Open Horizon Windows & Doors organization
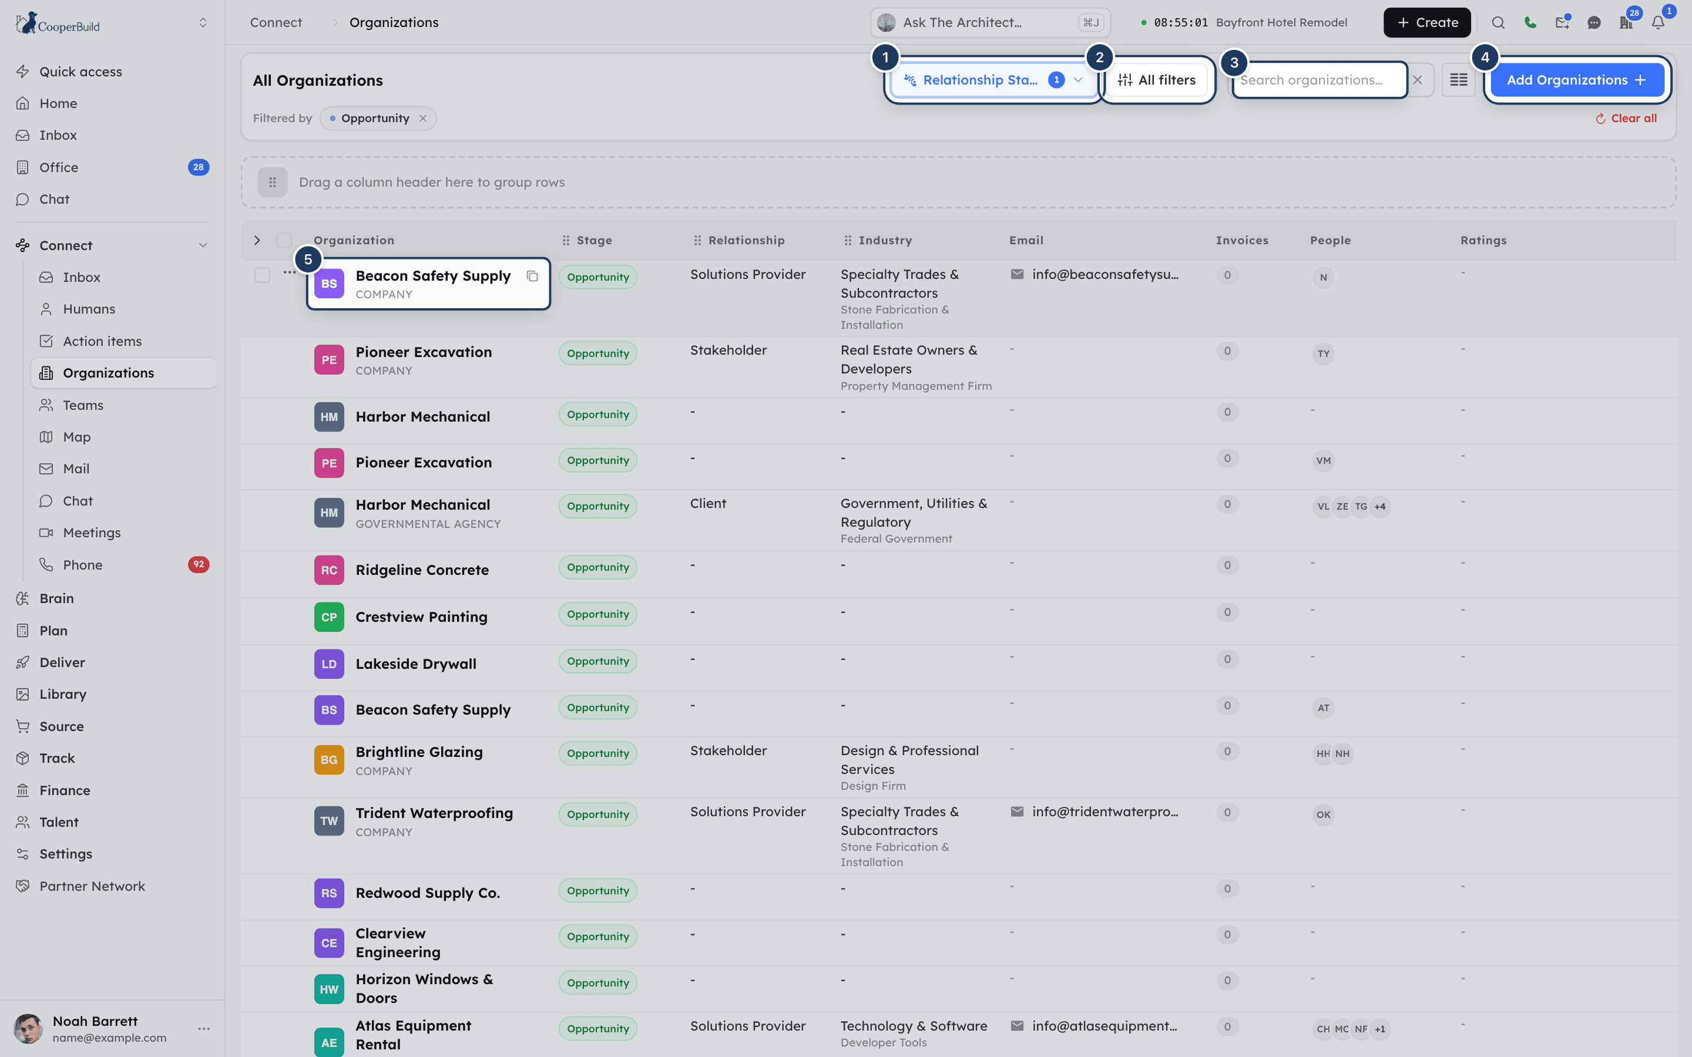 [x=424, y=988]
